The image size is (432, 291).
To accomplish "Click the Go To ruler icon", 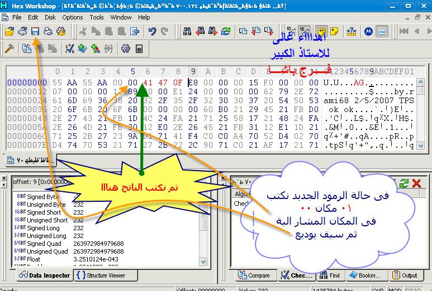I will [352, 31].
